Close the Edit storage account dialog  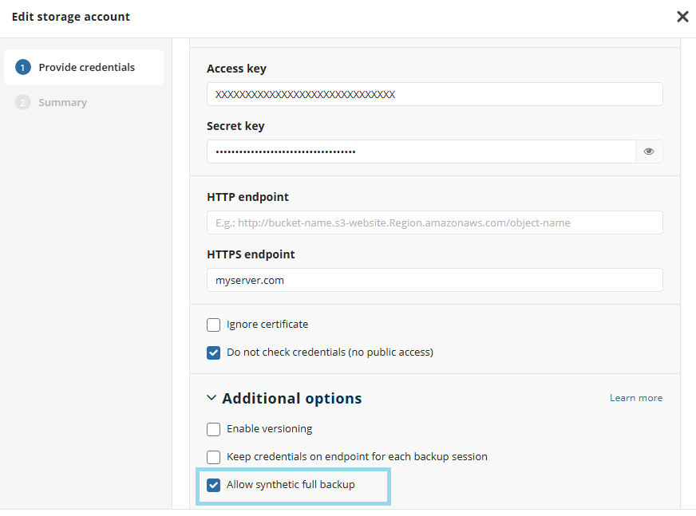coord(682,17)
